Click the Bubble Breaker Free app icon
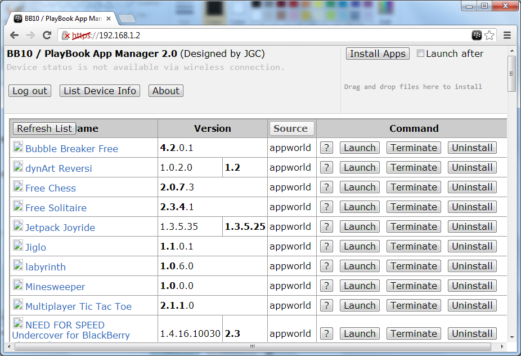 click(18, 146)
